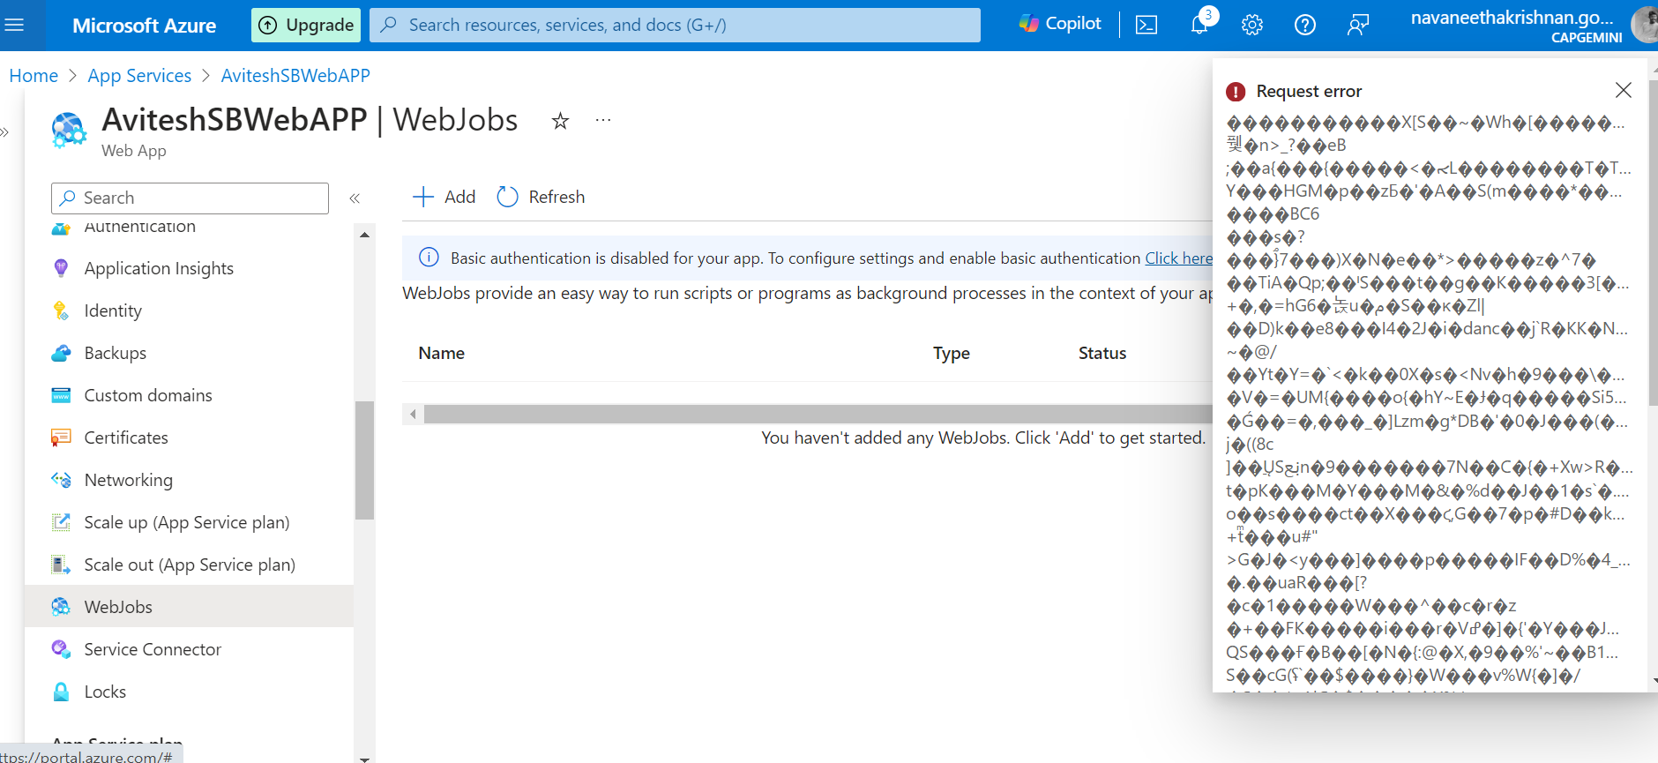The width and height of the screenshot is (1658, 763).
Task: Click the WebJobs table horizontal scrollbar track
Action: coord(818,414)
